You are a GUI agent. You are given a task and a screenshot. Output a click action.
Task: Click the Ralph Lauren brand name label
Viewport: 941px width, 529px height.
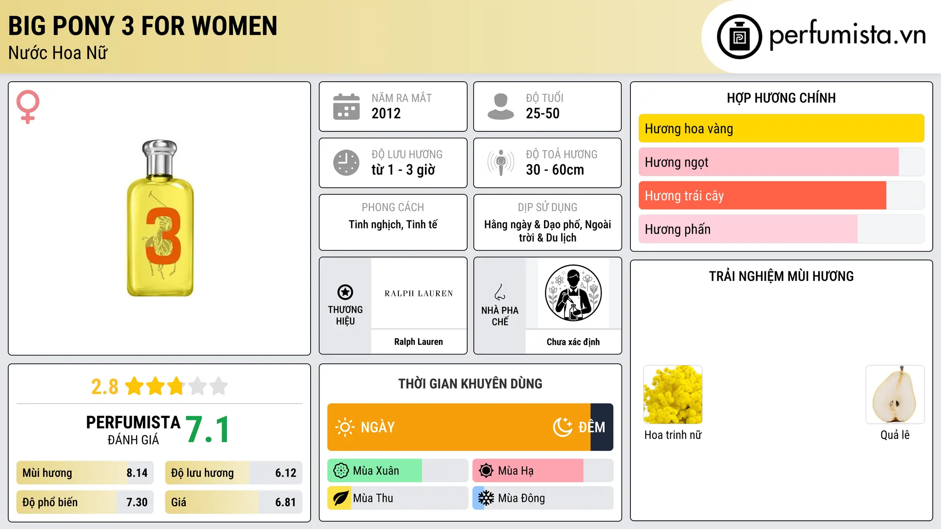pyautogui.click(x=419, y=342)
